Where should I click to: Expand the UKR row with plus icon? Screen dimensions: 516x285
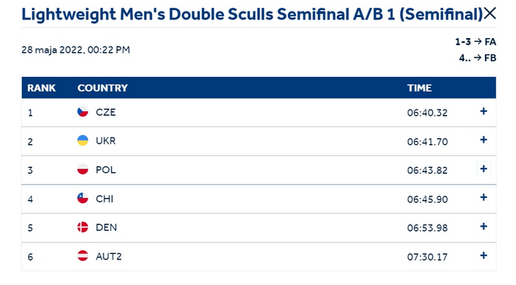point(483,140)
